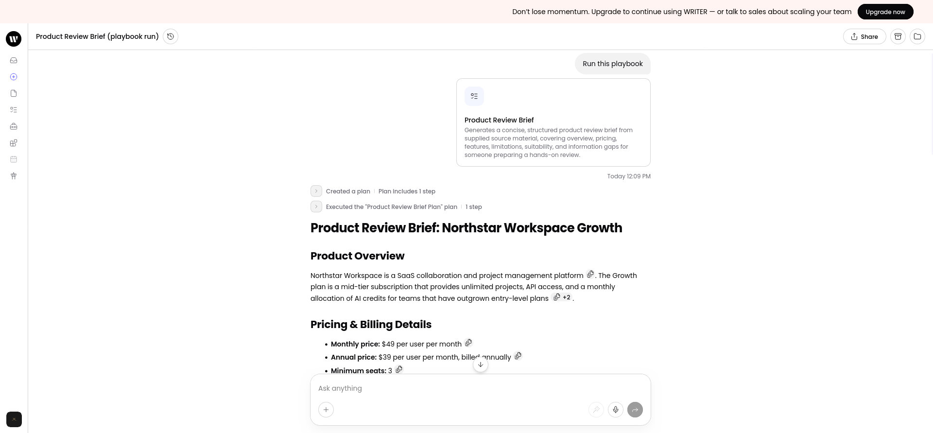
Task: Click the Share button
Action: [864, 36]
